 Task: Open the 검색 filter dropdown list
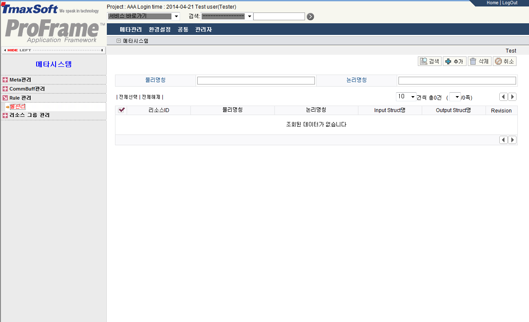click(249, 16)
